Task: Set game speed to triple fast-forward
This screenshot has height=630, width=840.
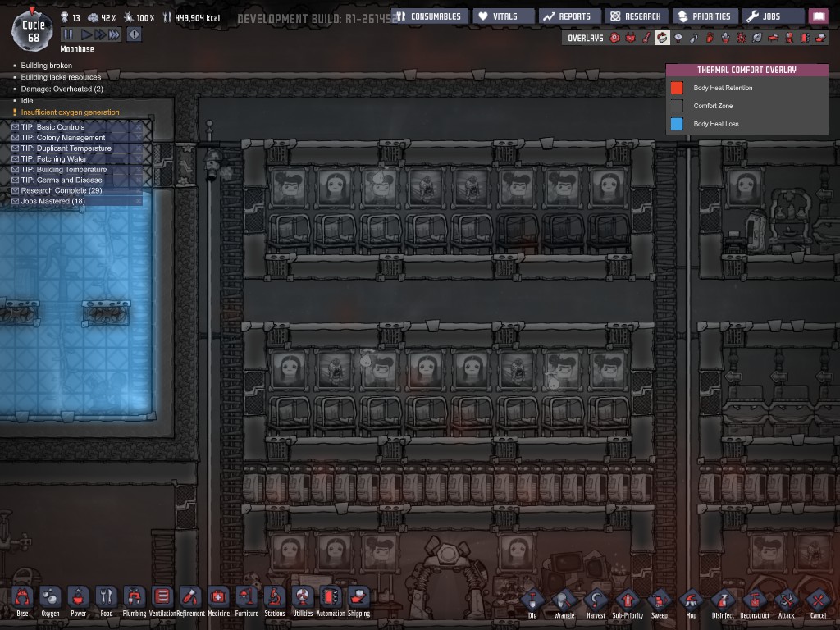Action: pyautogui.click(x=113, y=34)
